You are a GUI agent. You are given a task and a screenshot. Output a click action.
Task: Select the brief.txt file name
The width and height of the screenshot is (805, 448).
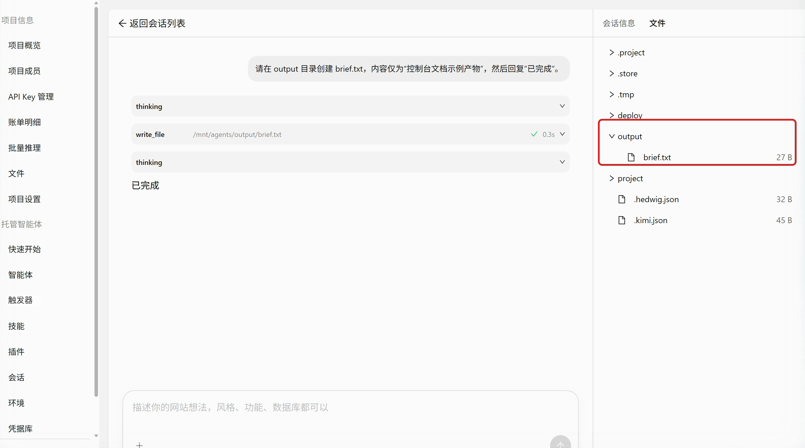[657, 157]
